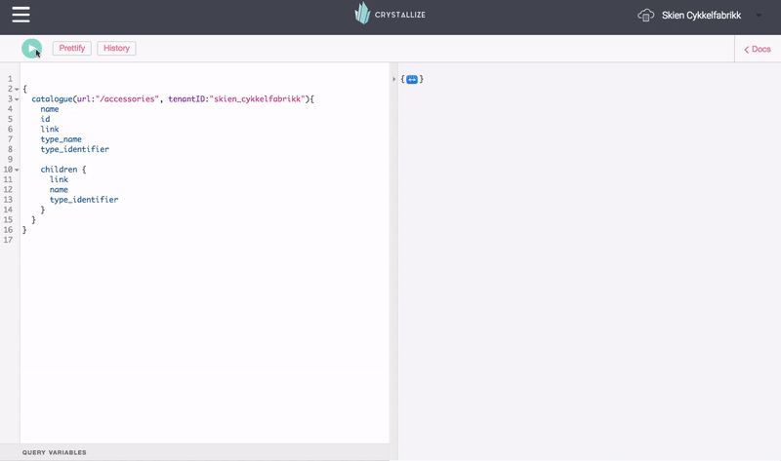This screenshot has width=781, height=461.
Task: Click the link field on line 11
Action: coord(59,179)
